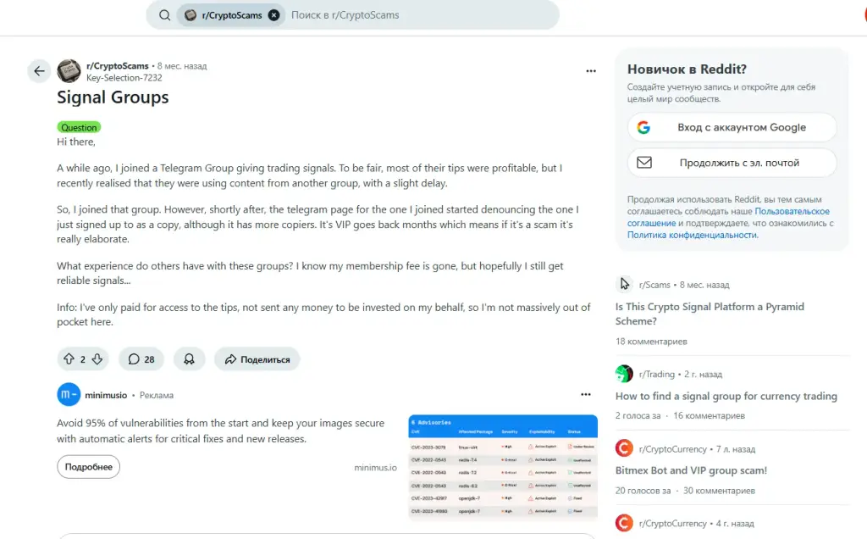The height and width of the screenshot is (539, 867).
Task: Open the 28 comments button
Action: pyautogui.click(x=141, y=359)
